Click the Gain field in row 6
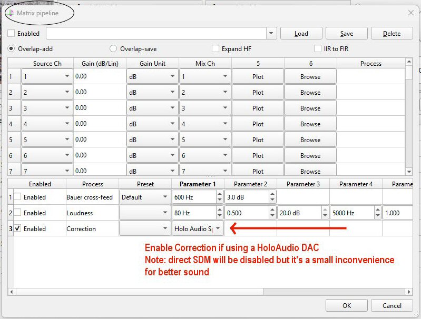The height and width of the screenshot is (319, 421). pyautogui.click(x=99, y=156)
